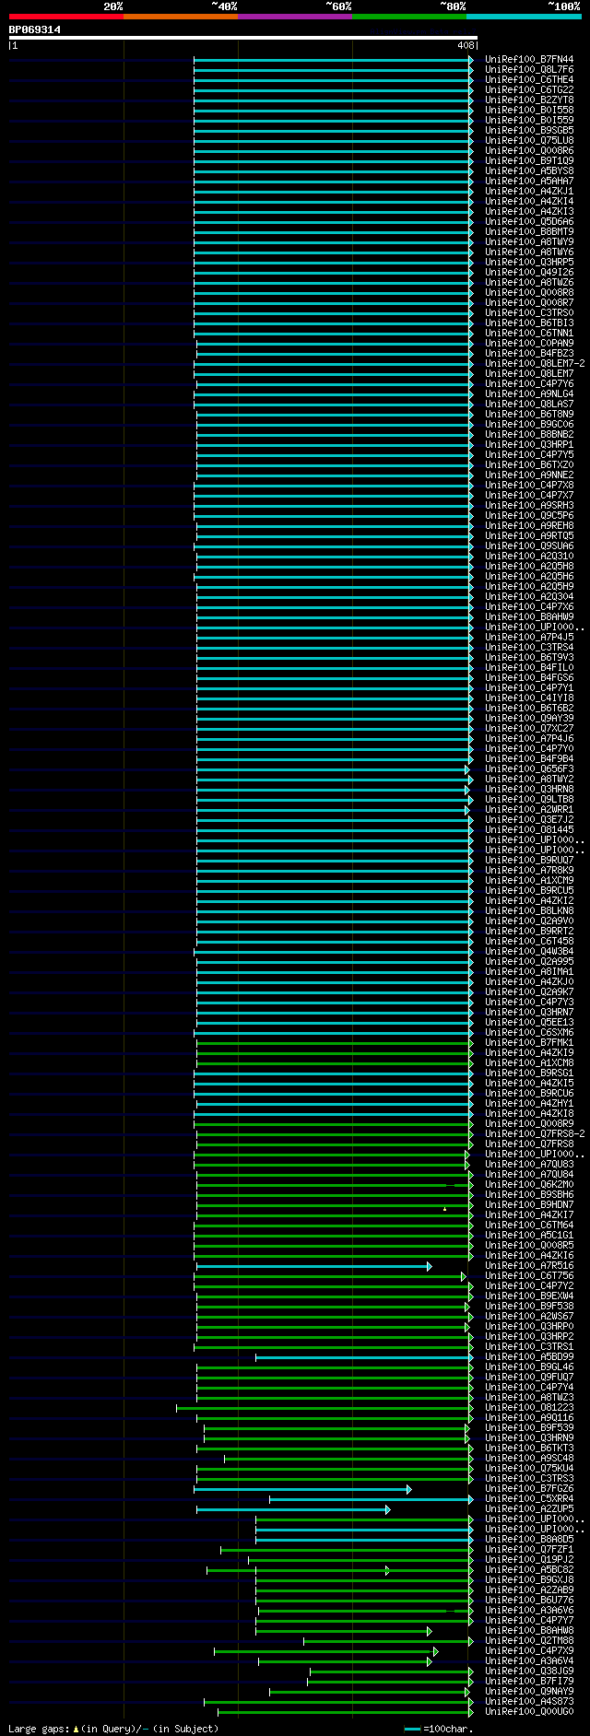The image size is (590, 1736).
Task: Open hit UniRef100_Q8LEM7-2
Action: click(x=535, y=364)
